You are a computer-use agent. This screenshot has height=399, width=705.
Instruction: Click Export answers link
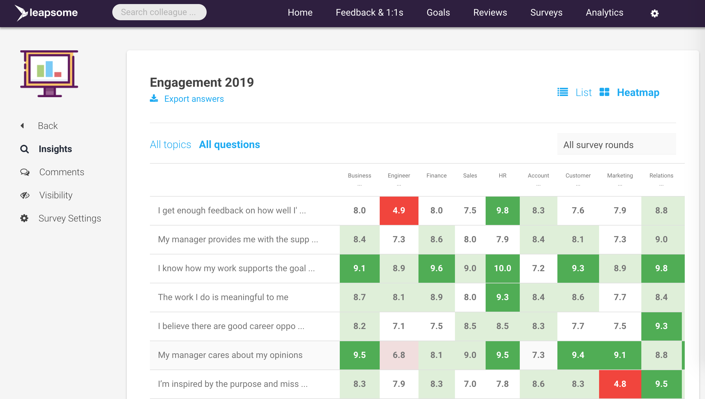pyautogui.click(x=194, y=99)
